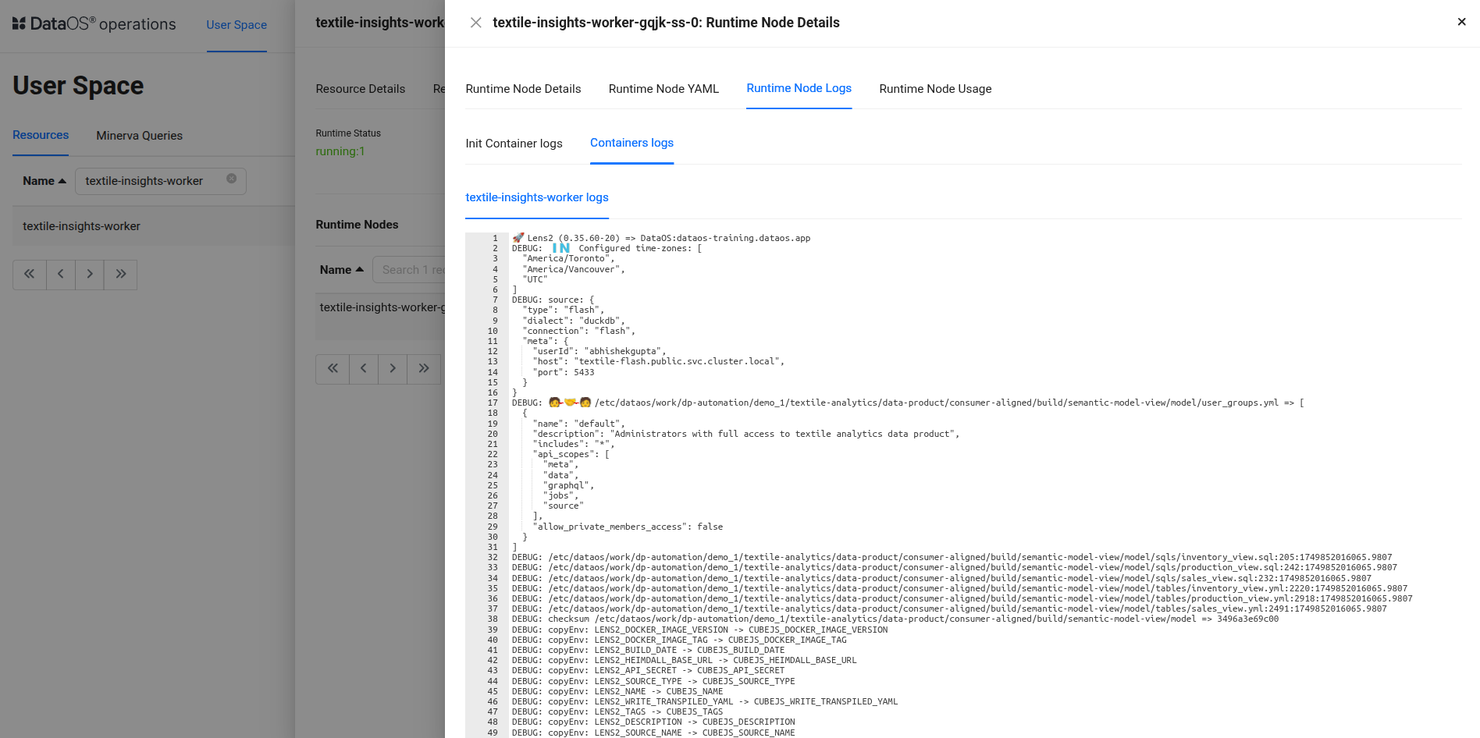This screenshot has width=1480, height=738.
Task: Go to next page in Resources pagination
Action: pyautogui.click(x=90, y=275)
